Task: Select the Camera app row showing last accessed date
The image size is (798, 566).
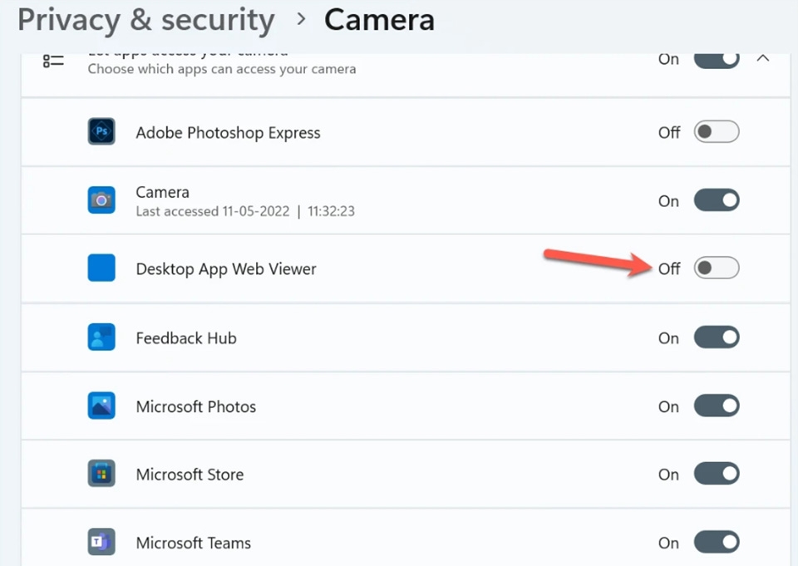Action: (332, 199)
